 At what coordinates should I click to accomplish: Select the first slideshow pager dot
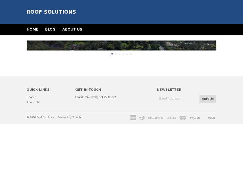[112, 54]
